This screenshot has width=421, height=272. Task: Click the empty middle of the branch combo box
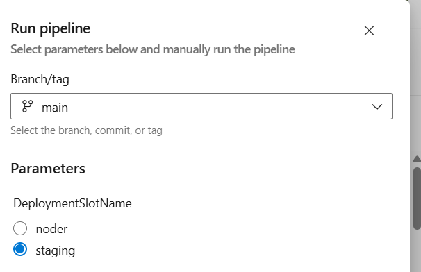(215, 106)
